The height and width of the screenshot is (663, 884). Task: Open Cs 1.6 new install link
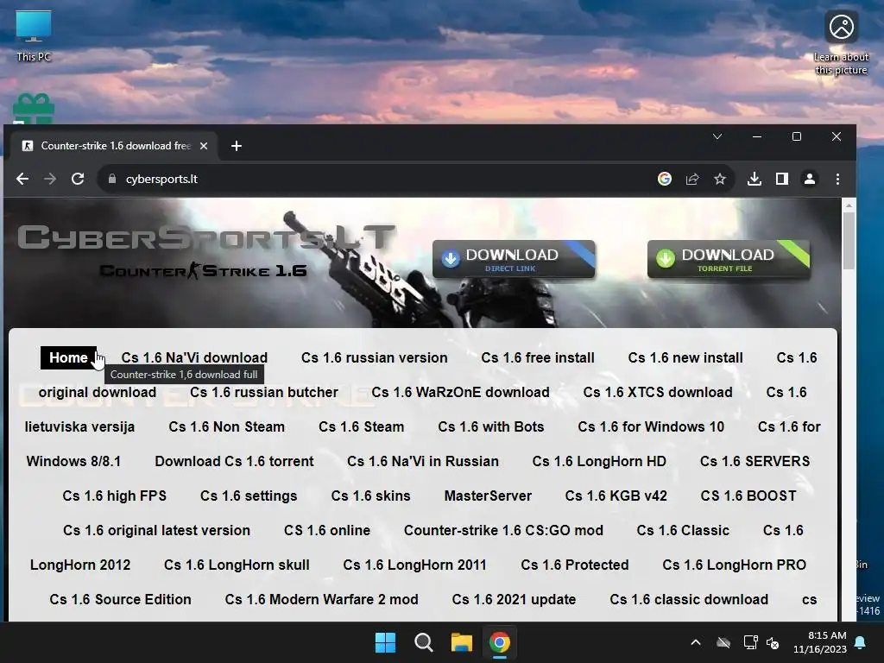click(685, 357)
